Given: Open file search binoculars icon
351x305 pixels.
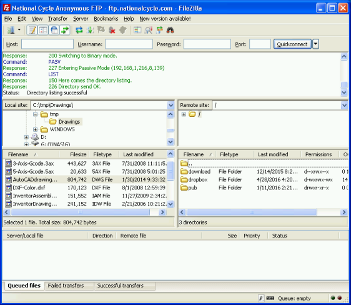Looking at the screenshot, I should click(x=170, y=30).
